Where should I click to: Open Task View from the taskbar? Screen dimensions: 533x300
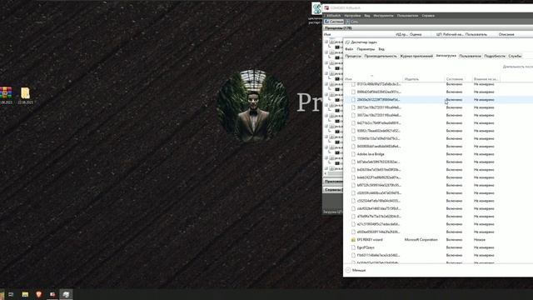(11, 294)
